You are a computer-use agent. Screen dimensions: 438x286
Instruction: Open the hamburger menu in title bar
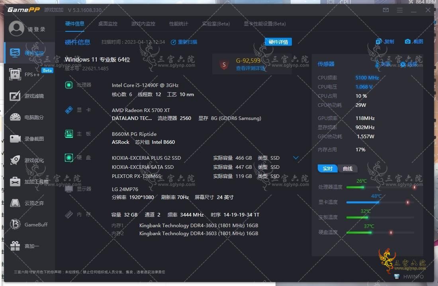point(400,10)
